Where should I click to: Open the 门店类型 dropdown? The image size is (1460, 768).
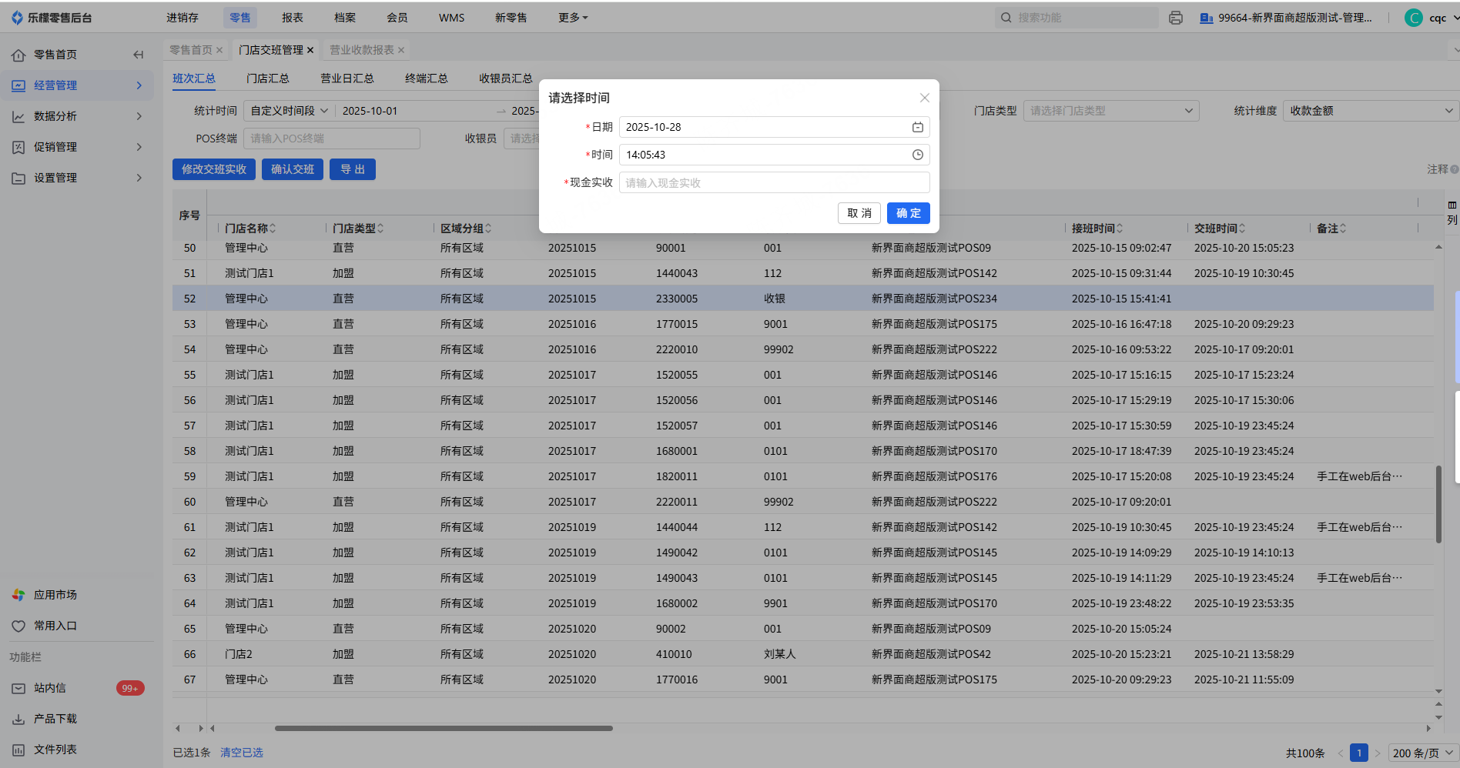pos(1110,111)
